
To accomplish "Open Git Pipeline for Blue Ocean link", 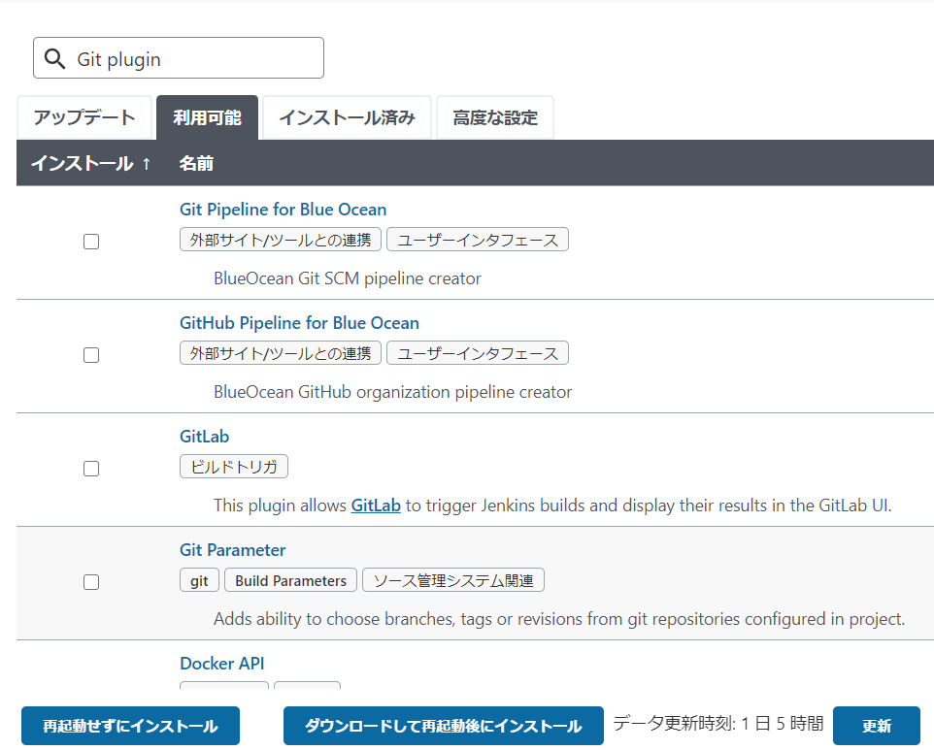I will [x=283, y=210].
